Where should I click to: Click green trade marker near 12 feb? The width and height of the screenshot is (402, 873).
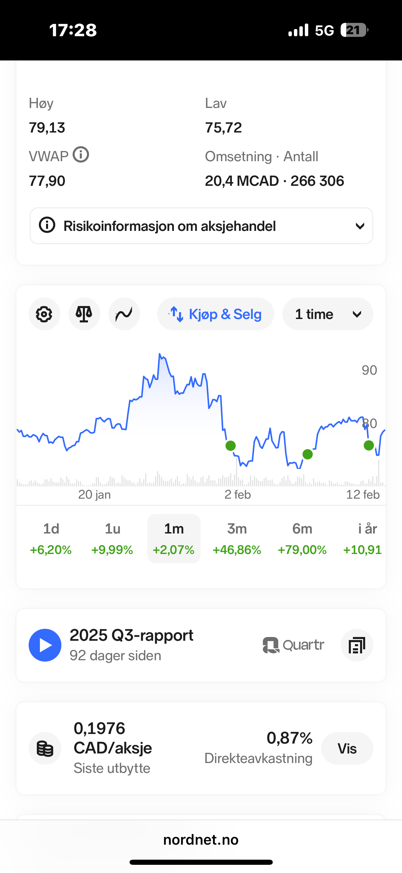(369, 445)
